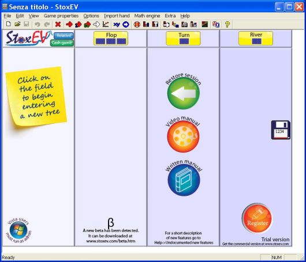This screenshot has height=262, width=306.
Task: Click the orange Register button
Action: (257, 218)
